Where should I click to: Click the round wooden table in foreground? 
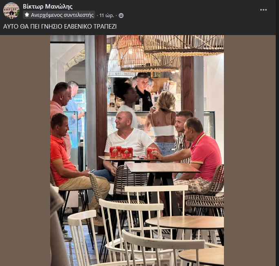(185, 222)
